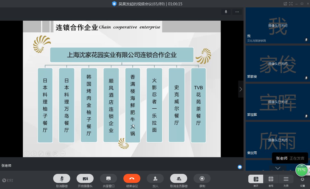Switch to 列表 list layout
Screen dimensions: 310x189
pyautogui.click(x=286, y=179)
